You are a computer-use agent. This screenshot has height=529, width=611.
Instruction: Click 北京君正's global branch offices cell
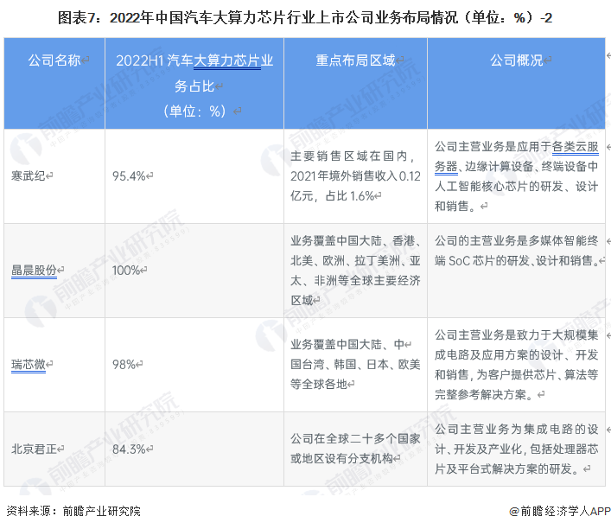pos(355,448)
